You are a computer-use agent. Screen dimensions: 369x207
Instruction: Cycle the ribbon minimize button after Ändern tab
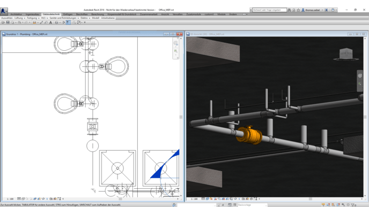point(244,14)
